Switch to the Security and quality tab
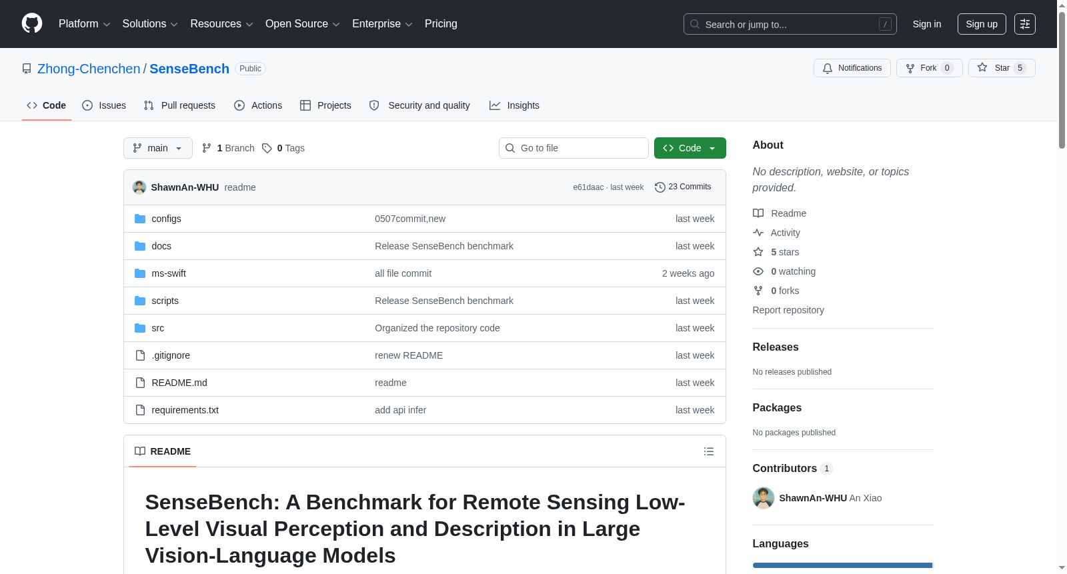The image size is (1067, 574). coord(419,105)
